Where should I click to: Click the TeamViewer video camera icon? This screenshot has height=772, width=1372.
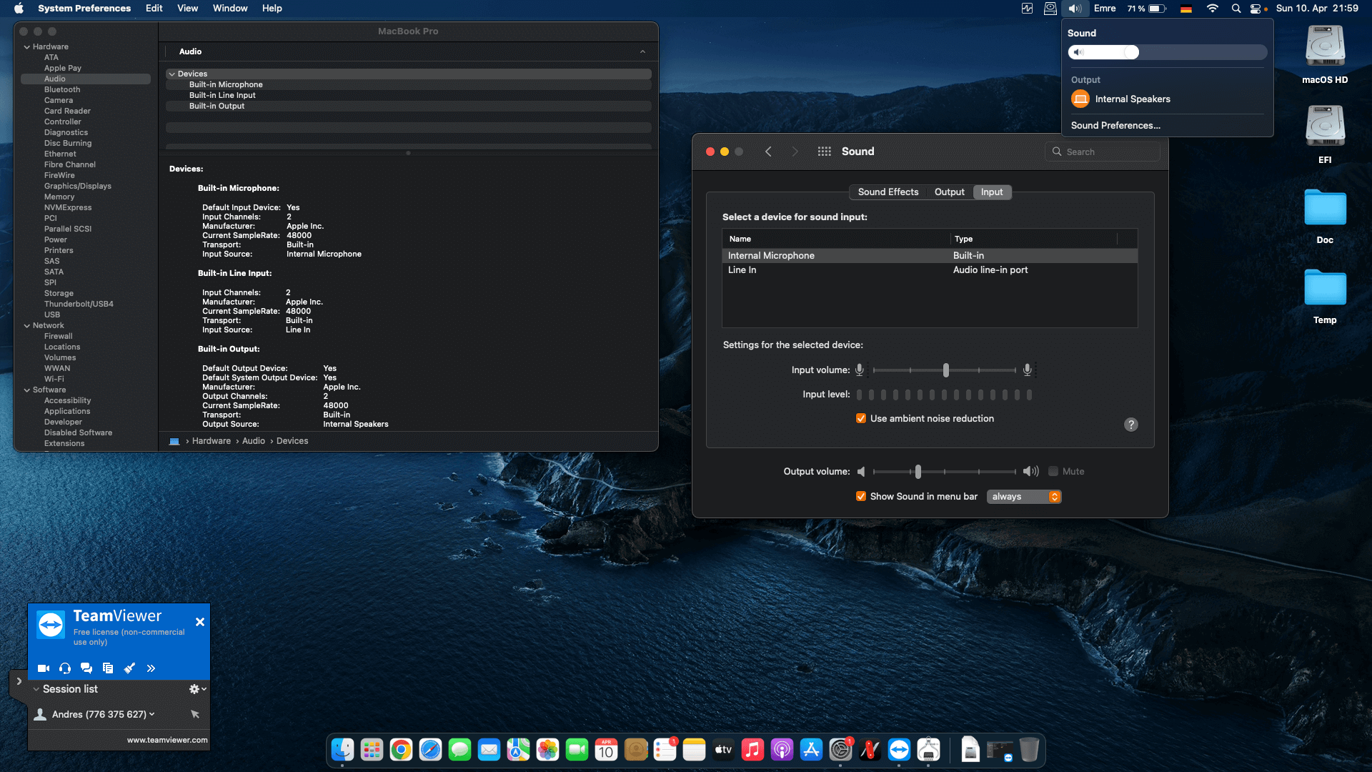(x=44, y=668)
